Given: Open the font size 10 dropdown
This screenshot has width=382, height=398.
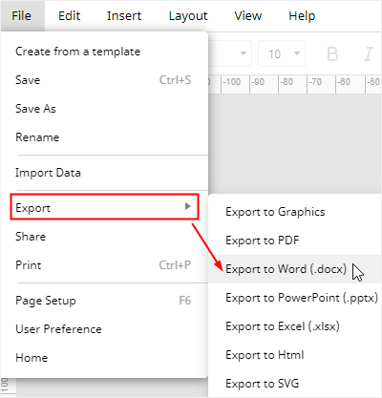Looking at the screenshot, I should (x=282, y=53).
